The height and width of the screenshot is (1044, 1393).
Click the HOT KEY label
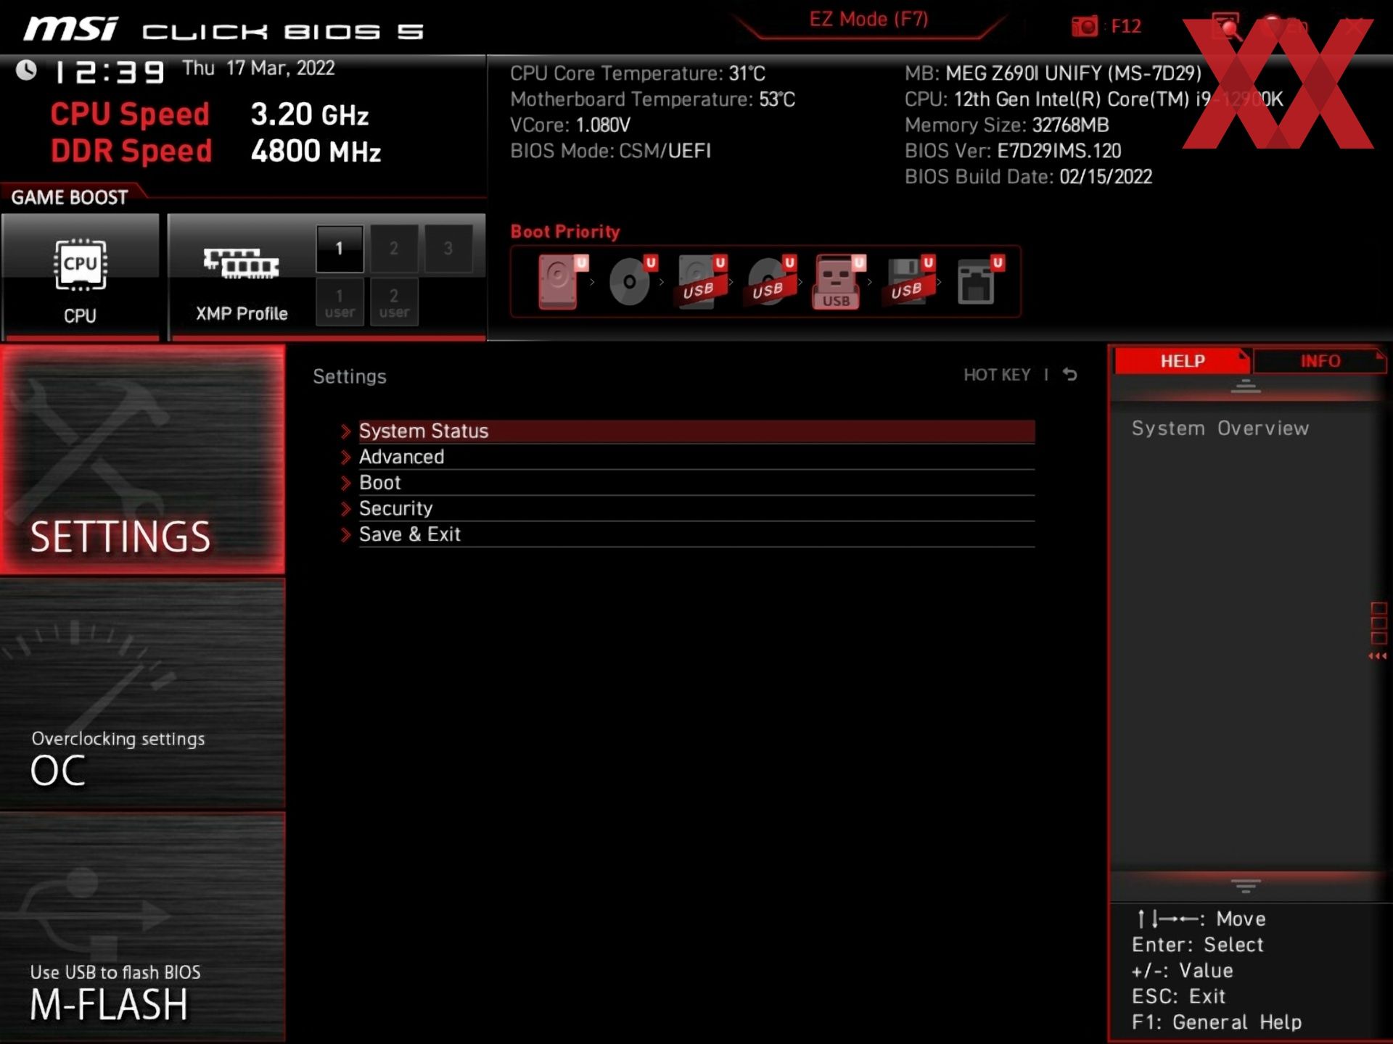tap(997, 375)
